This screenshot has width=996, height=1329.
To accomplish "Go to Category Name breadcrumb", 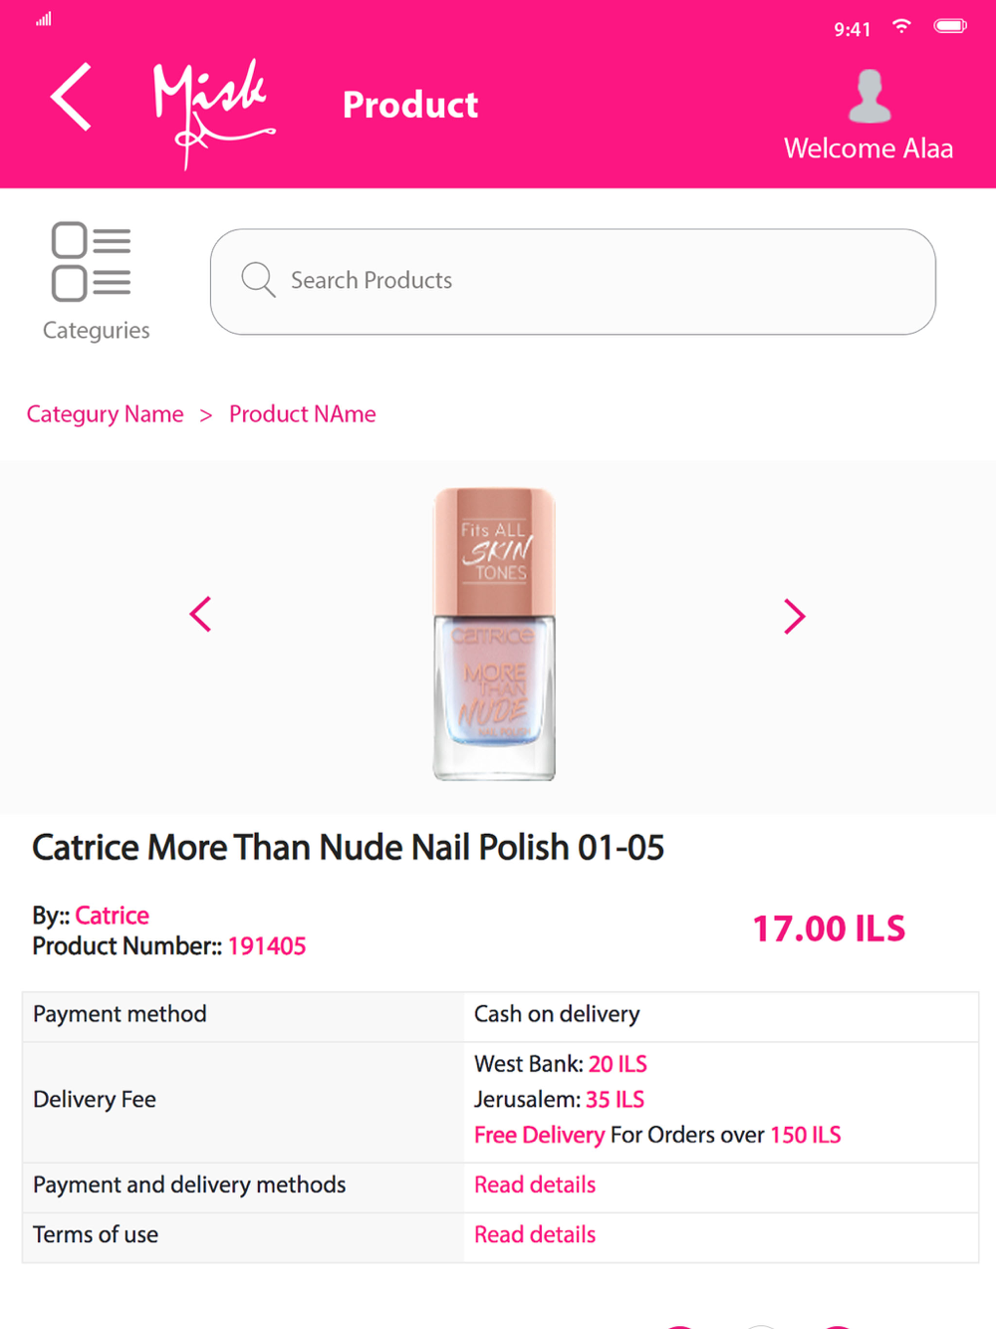I will tap(106, 414).
